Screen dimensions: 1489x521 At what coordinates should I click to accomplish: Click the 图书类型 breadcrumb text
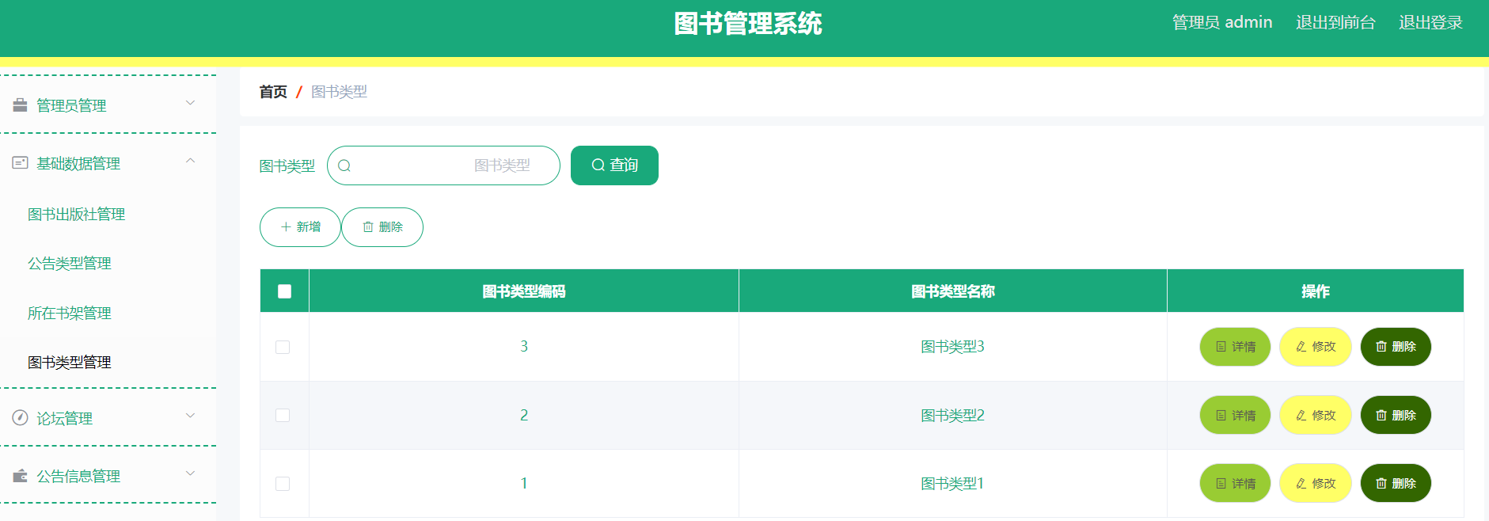pos(339,92)
